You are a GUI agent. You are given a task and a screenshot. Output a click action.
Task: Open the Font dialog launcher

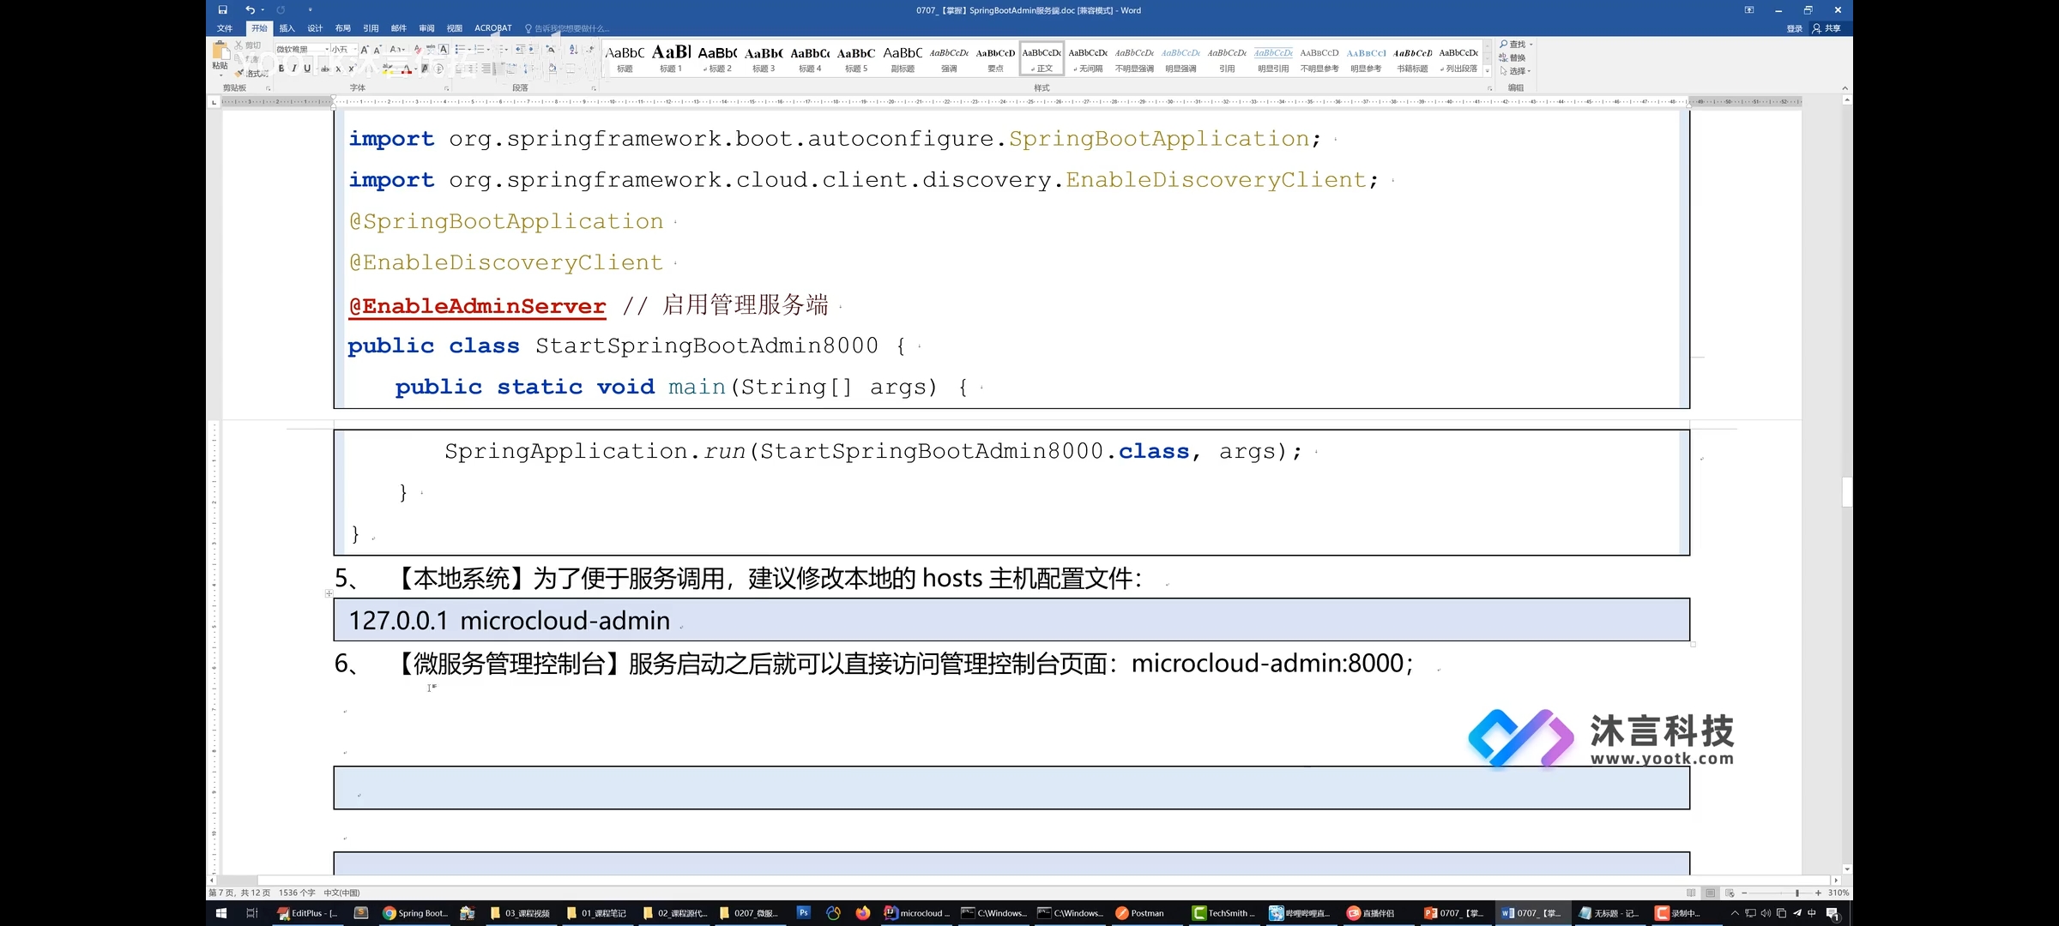coord(446,88)
